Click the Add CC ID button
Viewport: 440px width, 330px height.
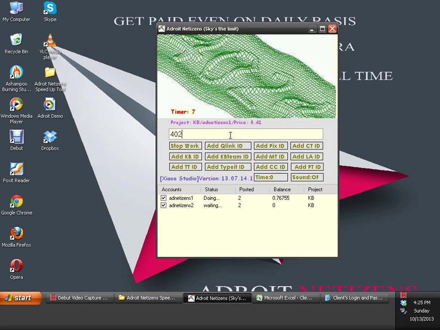tap(270, 167)
